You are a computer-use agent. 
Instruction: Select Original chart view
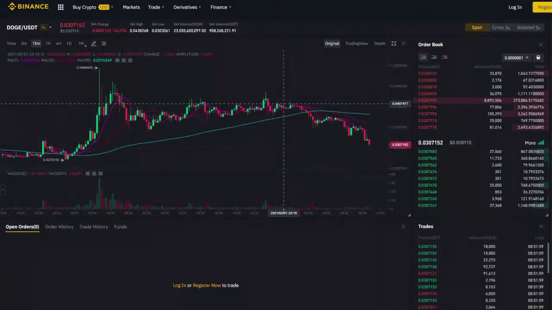coord(332,43)
